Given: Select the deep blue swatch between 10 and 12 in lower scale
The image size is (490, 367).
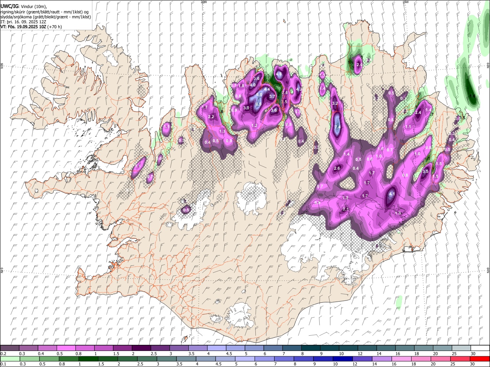Looking at the screenshot, I should coord(342,359).
